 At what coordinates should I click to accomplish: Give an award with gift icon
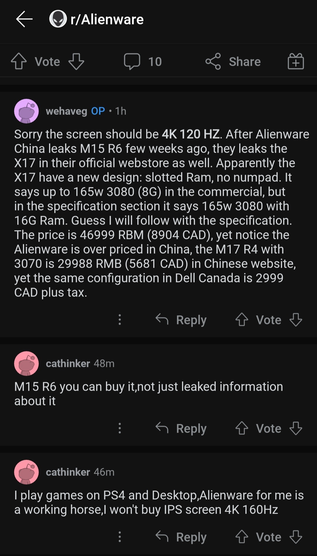coord(296,61)
